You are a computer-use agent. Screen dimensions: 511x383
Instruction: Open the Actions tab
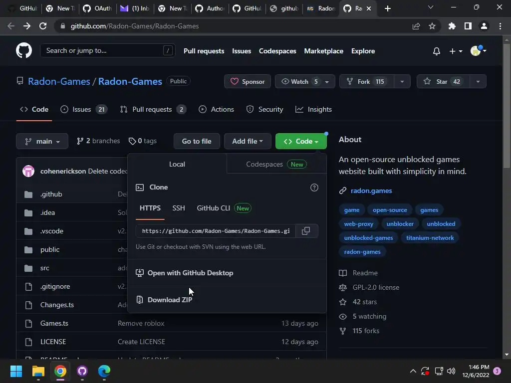click(x=216, y=109)
